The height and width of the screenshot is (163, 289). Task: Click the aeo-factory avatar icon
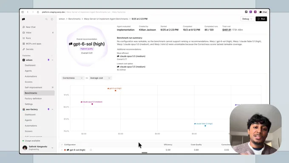click(24, 109)
